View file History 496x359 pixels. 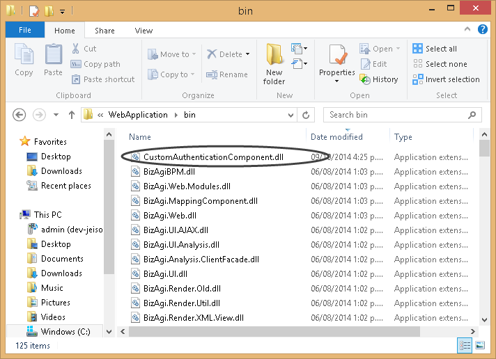(x=379, y=79)
